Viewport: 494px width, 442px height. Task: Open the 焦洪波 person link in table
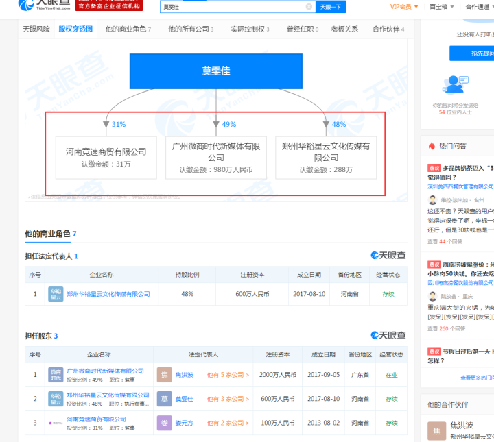coord(185,375)
